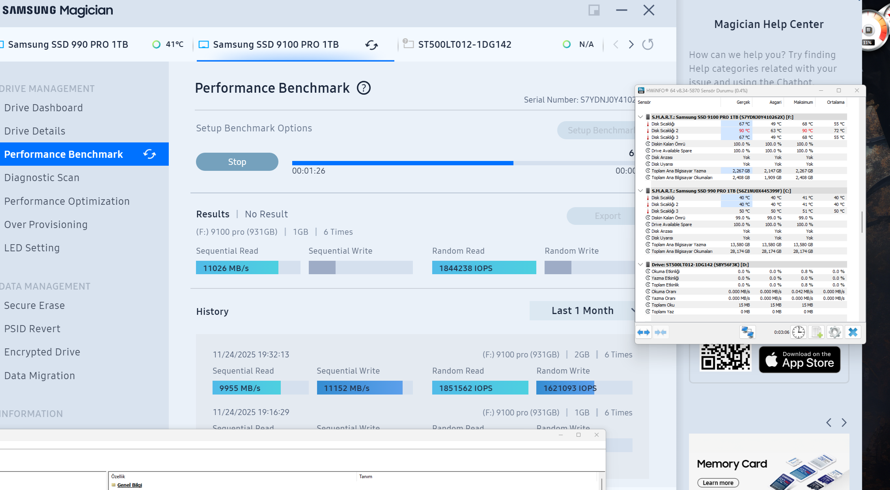Click Learn more on Memory Card banner
The image size is (890, 490).
point(718,483)
